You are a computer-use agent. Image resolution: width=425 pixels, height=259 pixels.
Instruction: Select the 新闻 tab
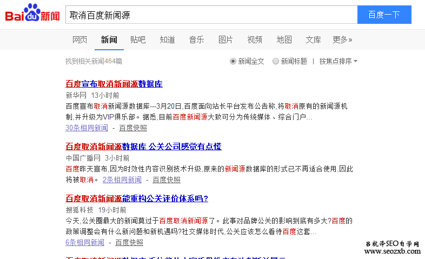(x=109, y=40)
